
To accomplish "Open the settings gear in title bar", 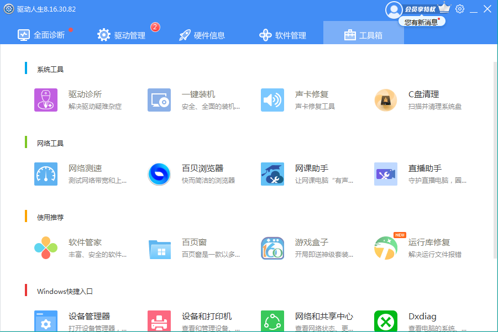I will coord(460,9).
